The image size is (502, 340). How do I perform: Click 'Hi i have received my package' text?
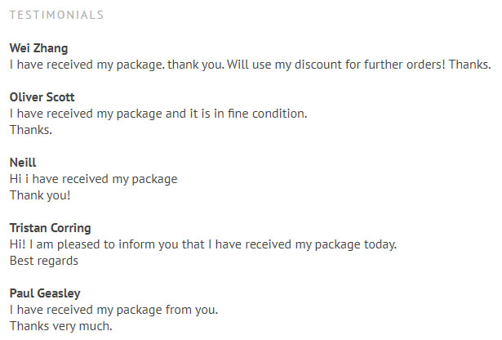tap(94, 179)
